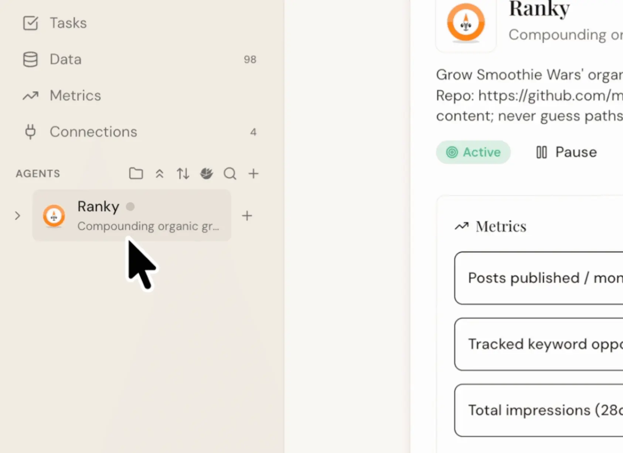Open the Total impressions metric card
This screenshot has height=453, width=623.
(539, 410)
